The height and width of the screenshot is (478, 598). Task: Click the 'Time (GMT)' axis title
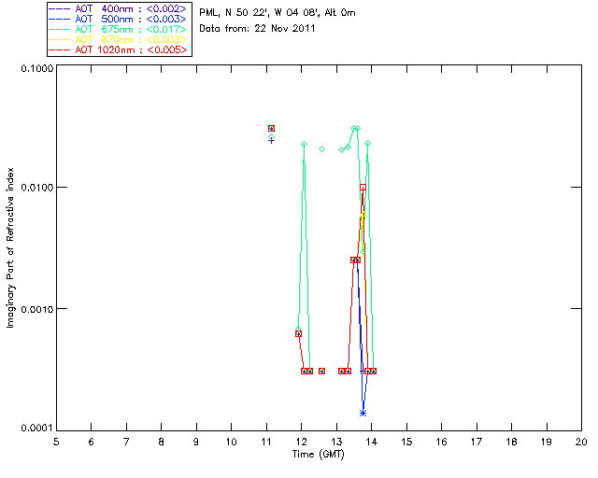tap(319, 455)
